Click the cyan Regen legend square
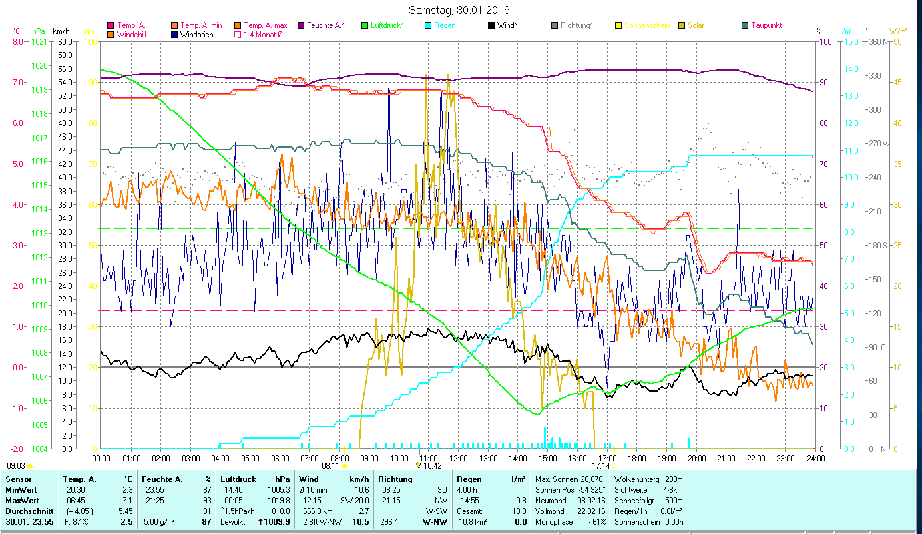This screenshot has height=534, width=922. [x=428, y=25]
